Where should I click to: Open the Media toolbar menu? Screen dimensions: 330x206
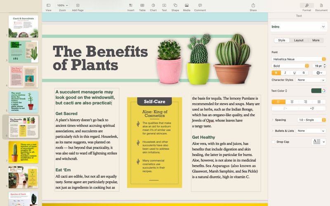186,5
